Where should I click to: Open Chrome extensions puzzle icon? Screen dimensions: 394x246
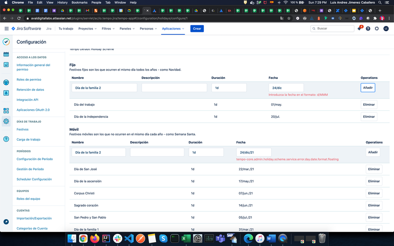375,18
